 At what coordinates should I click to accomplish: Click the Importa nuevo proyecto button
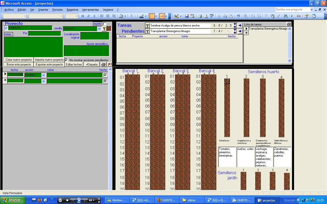pyautogui.click(x=49, y=60)
